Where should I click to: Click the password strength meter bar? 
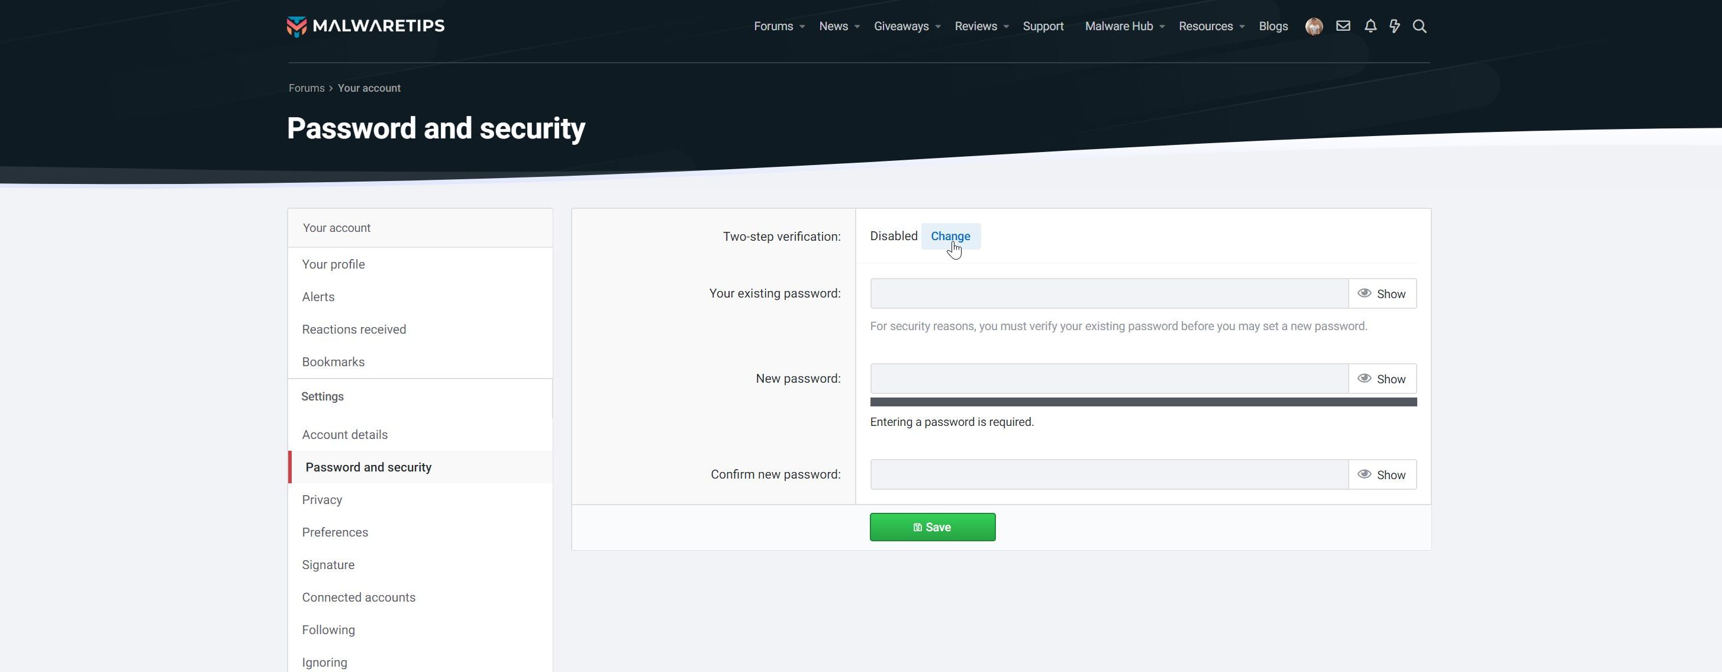tap(1143, 402)
